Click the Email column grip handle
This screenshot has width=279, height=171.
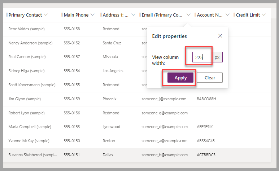click(140, 14)
